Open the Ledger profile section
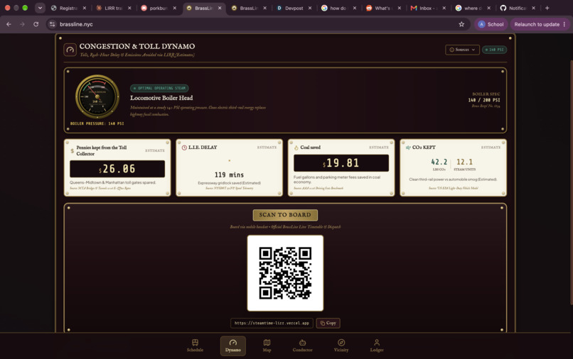The width and height of the screenshot is (573, 359). click(377, 346)
